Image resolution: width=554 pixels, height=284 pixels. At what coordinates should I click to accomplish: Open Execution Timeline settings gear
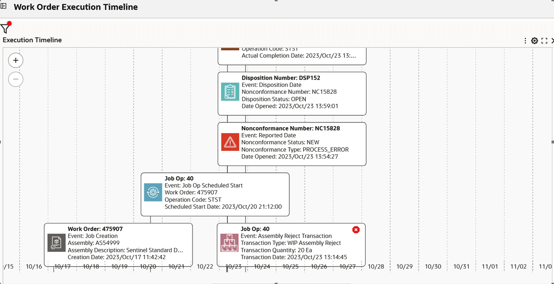click(x=535, y=41)
